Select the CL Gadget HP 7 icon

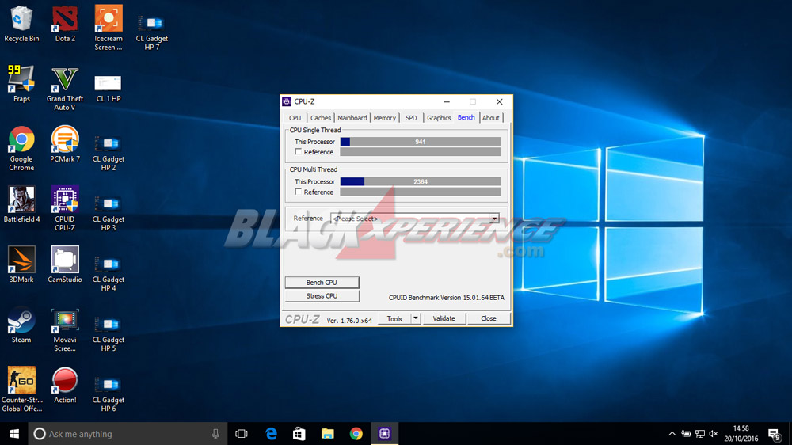pyautogui.click(x=151, y=32)
